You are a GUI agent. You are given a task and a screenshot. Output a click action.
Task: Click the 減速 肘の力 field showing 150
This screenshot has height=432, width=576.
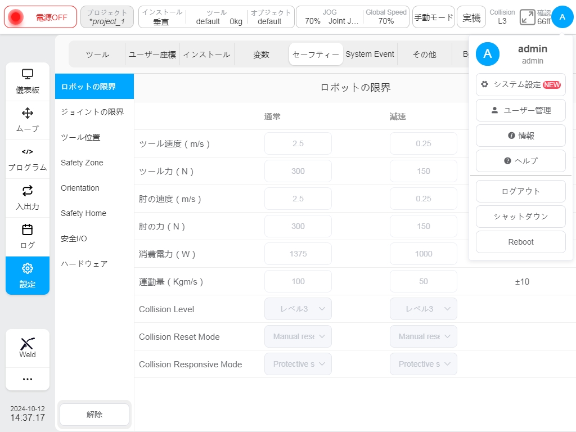click(424, 226)
